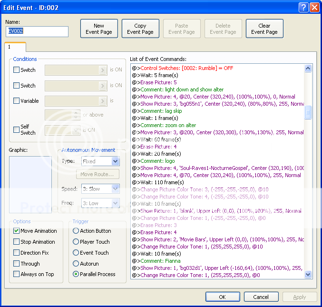322x307 pixels.
Task: Click the help question mark icon
Action: 303,7
